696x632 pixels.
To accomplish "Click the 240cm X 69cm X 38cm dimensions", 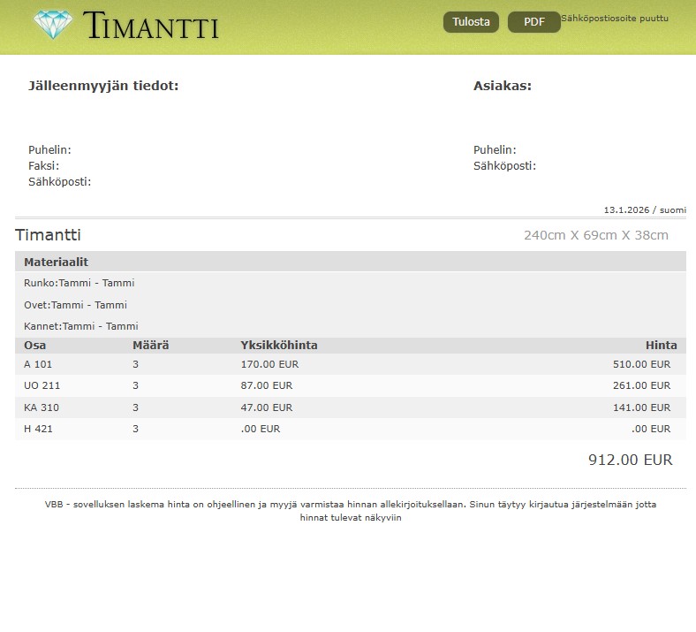I will point(595,235).
